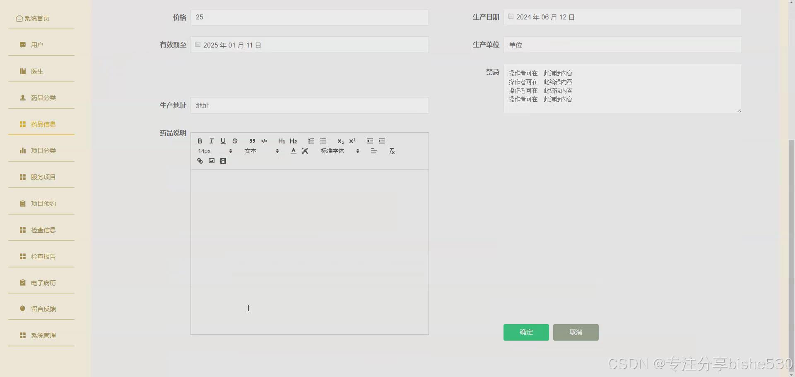Viewport: 795px width, 377px height.
Task: Open the 系统管理 sidebar item
Action: pos(41,335)
